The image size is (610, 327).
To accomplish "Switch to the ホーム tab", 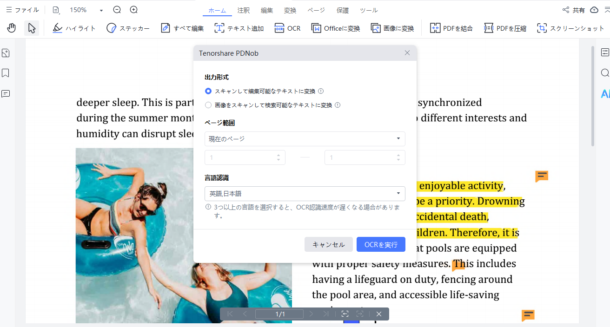I will pyautogui.click(x=217, y=10).
